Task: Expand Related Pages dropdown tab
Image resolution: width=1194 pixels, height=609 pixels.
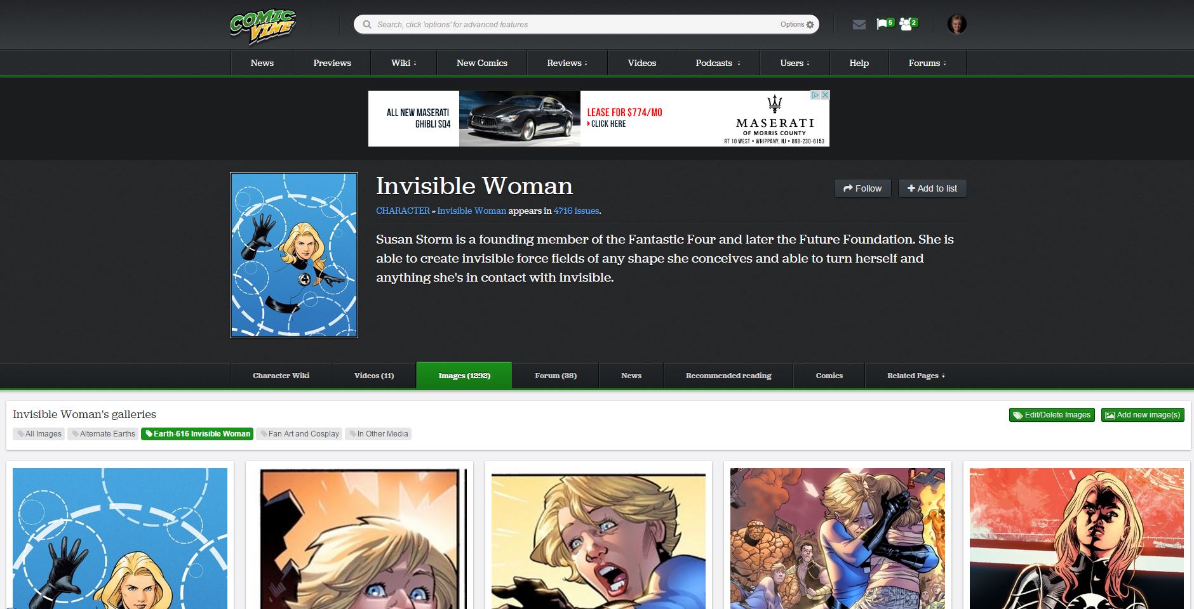Action: tap(916, 376)
